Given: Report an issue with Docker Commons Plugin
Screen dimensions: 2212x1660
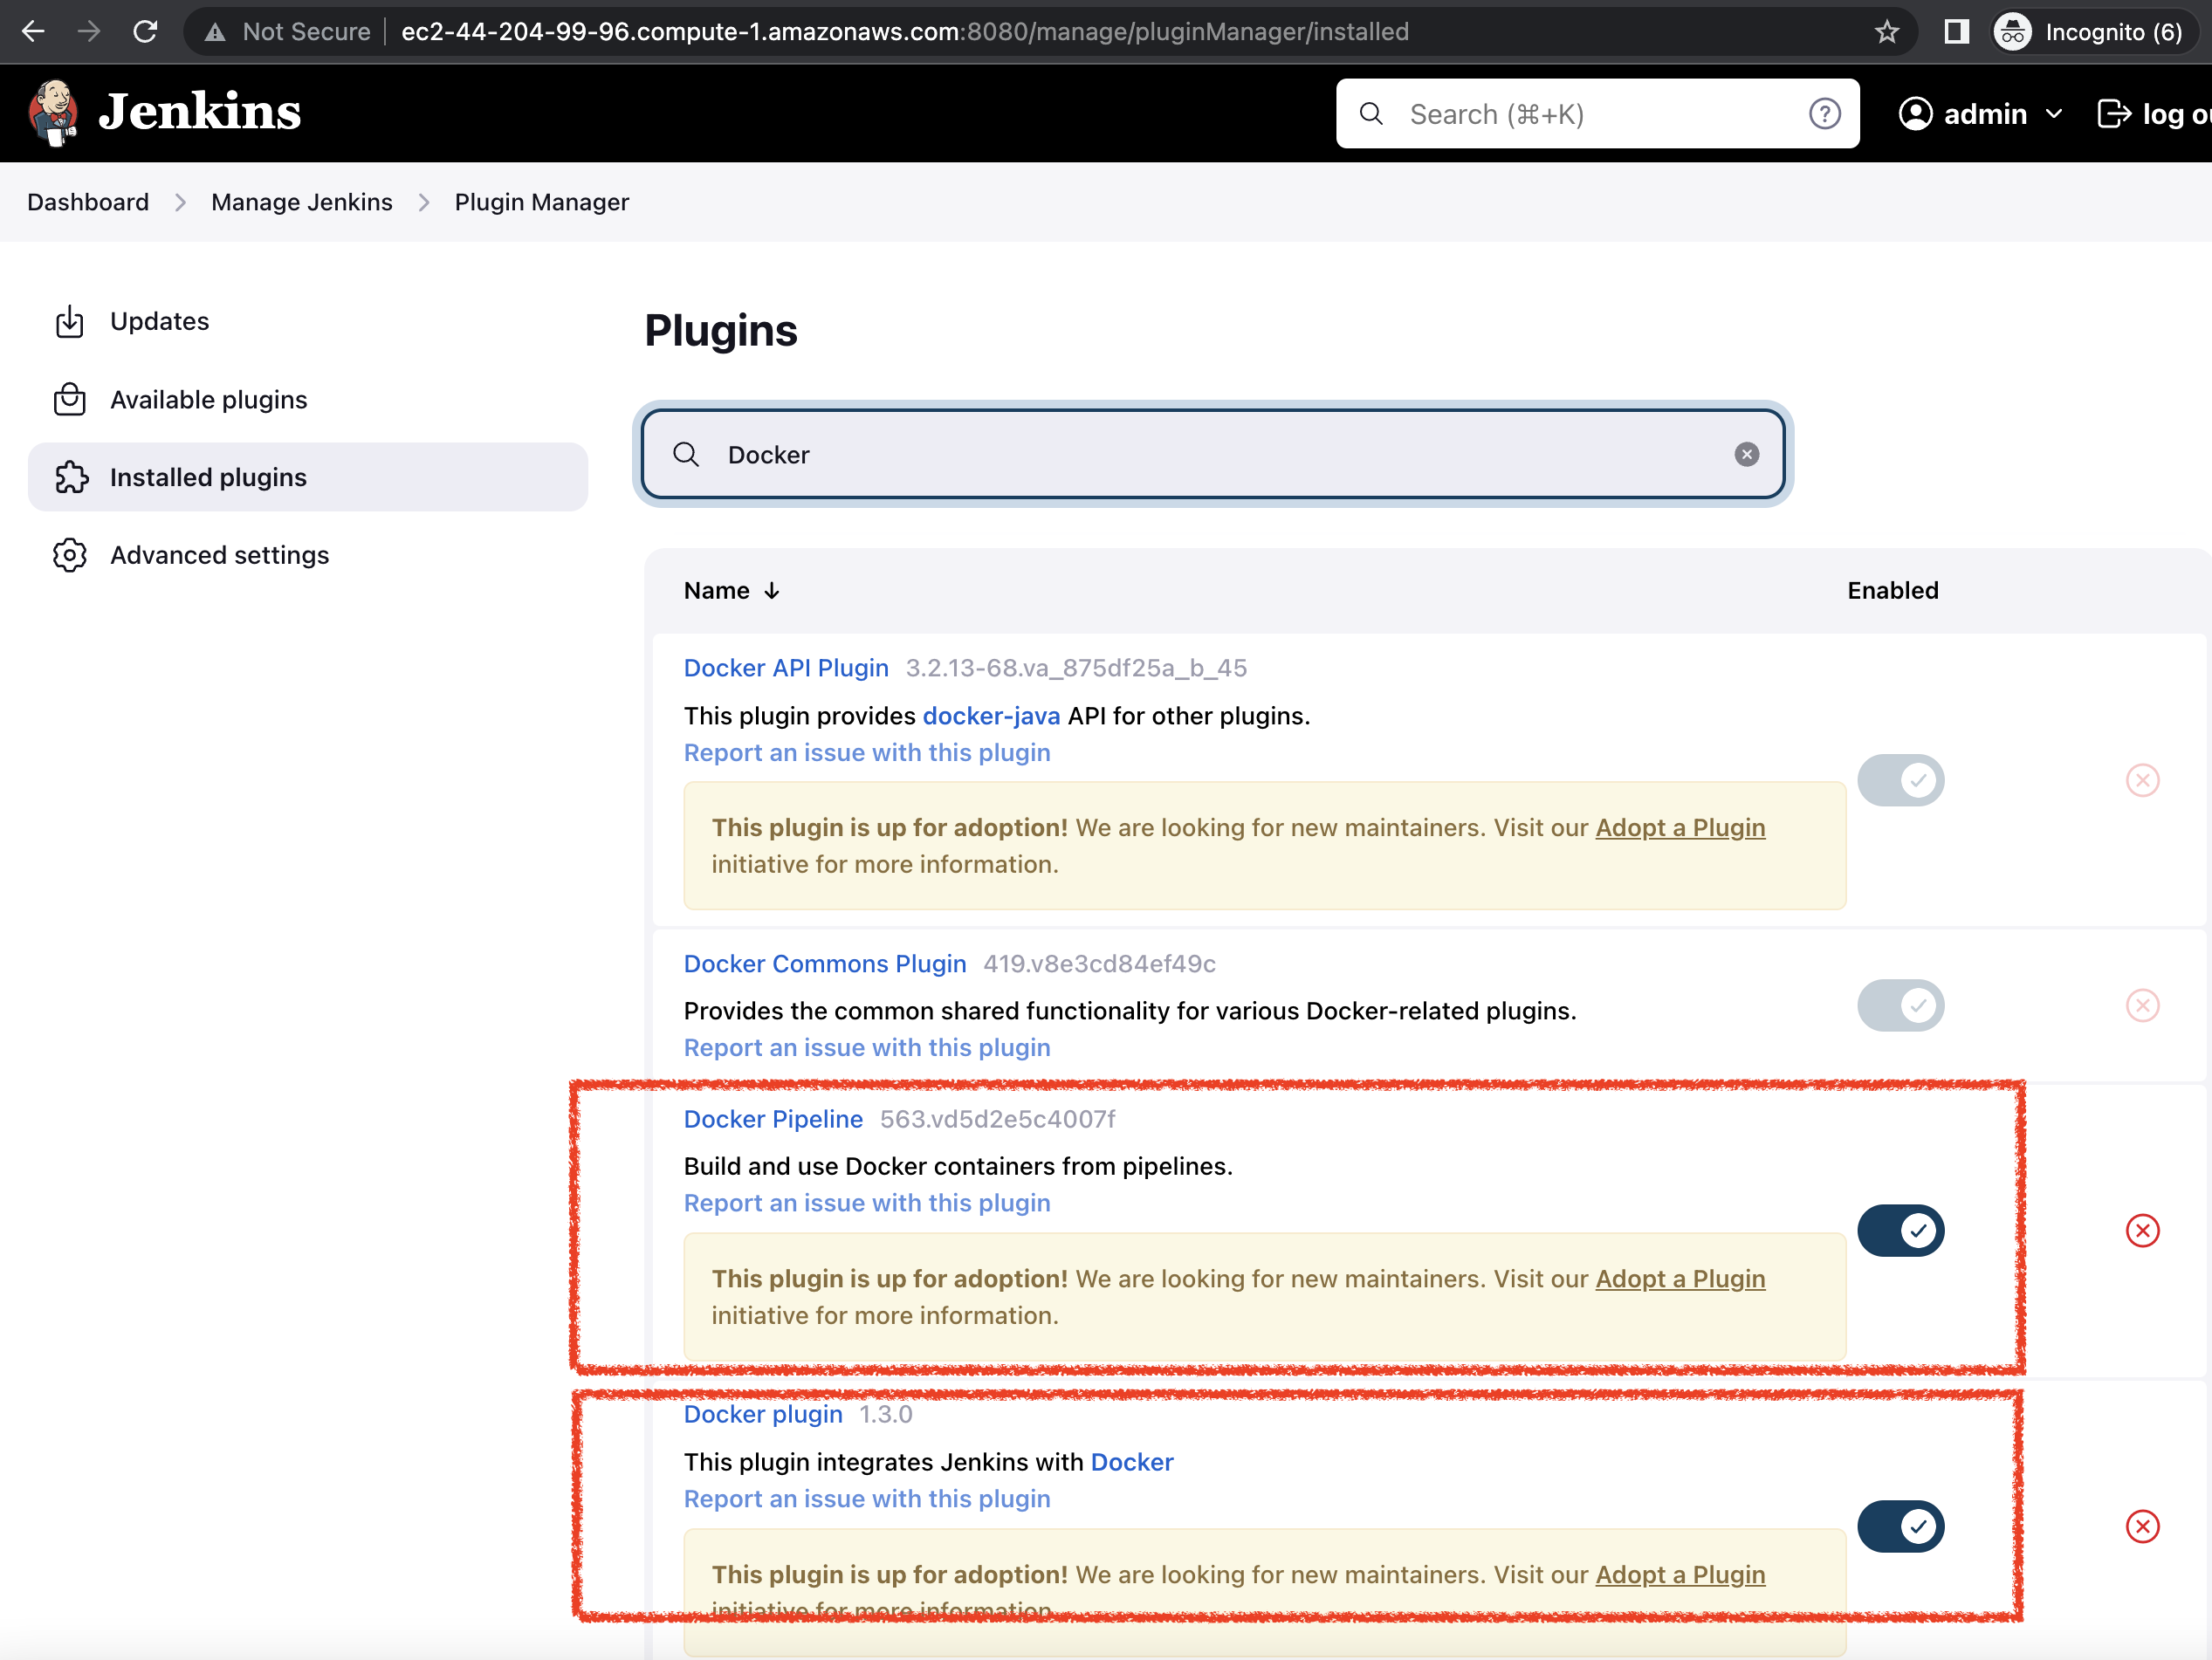Looking at the screenshot, I should (x=867, y=1047).
